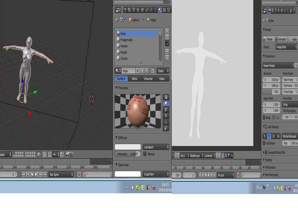
Task: Enable the Diffuse Ramp checkbox
Action: click(x=145, y=154)
